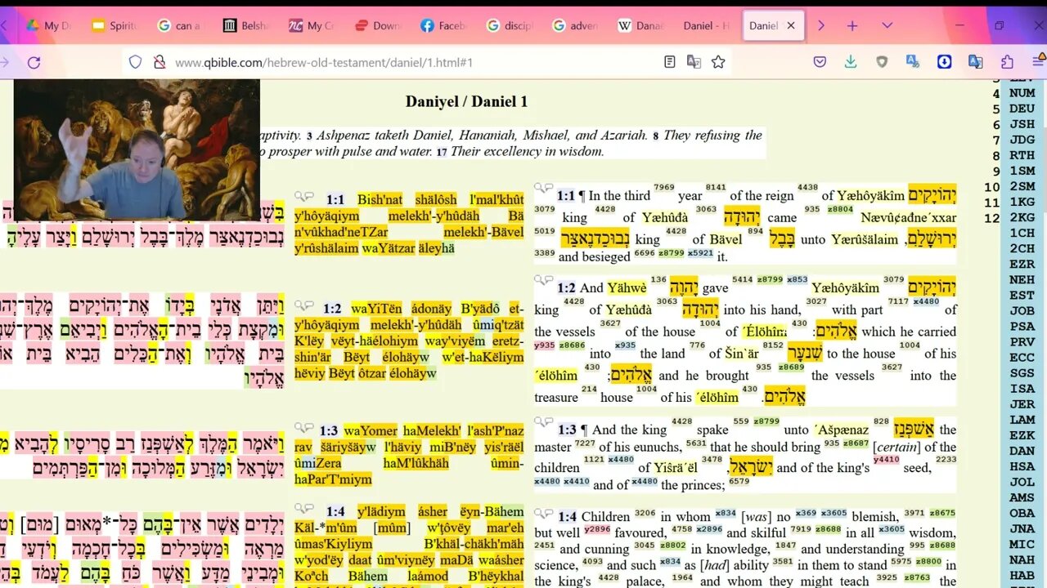Switch to the My Drive tab
The image size is (1047, 588).
48,25
